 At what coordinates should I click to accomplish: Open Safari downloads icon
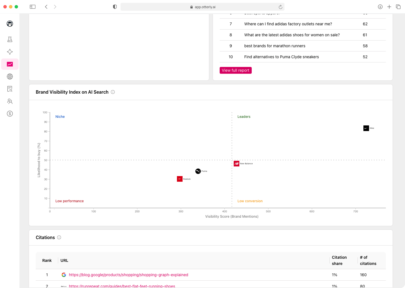(380, 7)
